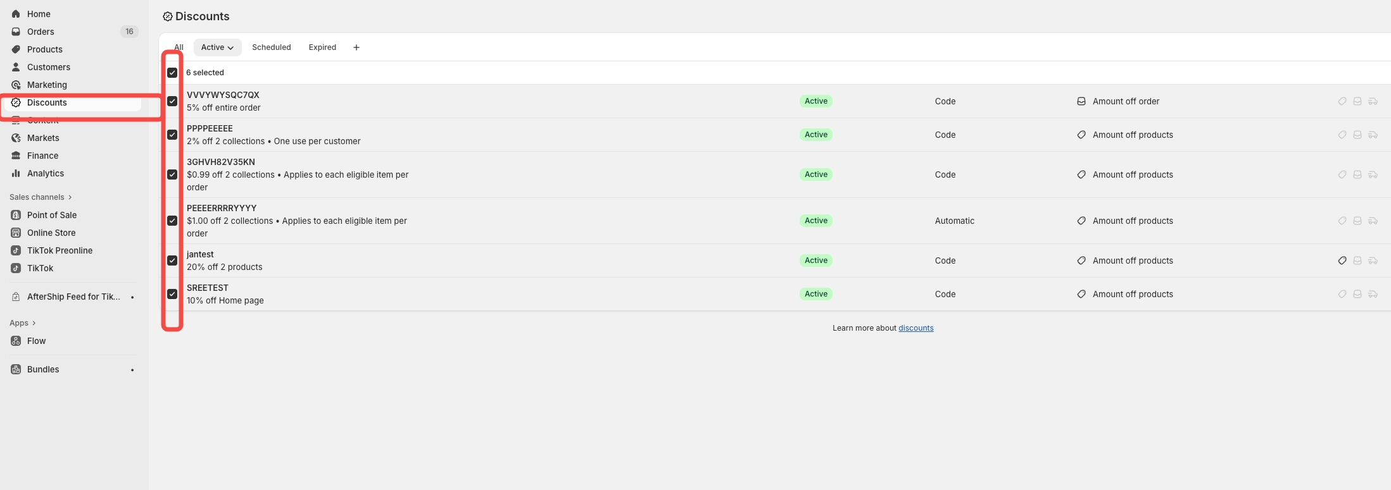This screenshot has height=490, width=1391.
Task: Open Orders from the sidebar icon
Action: coord(16,32)
